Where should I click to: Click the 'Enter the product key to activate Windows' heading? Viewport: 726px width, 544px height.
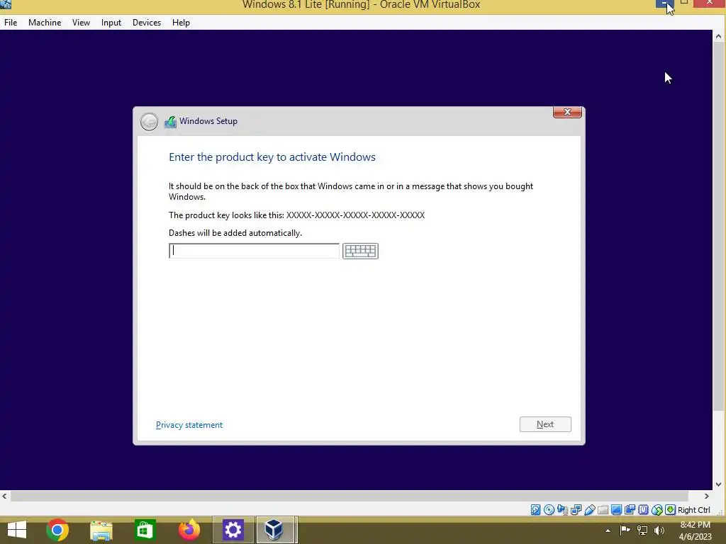pyautogui.click(x=272, y=157)
